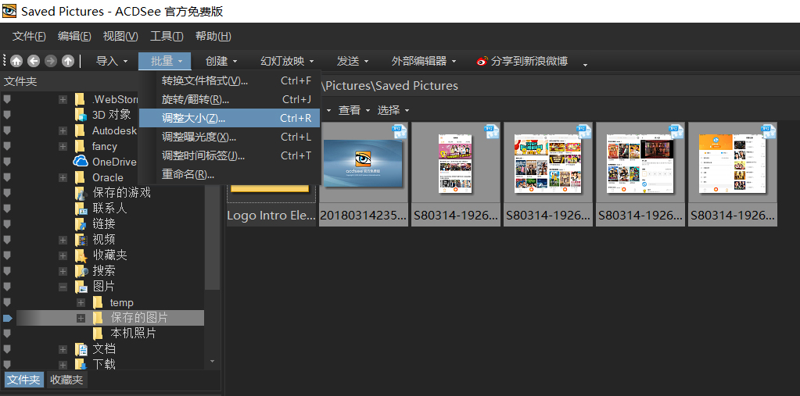
Task: Click the 外部编辑器 toolbar button
Action: point(424,61)
